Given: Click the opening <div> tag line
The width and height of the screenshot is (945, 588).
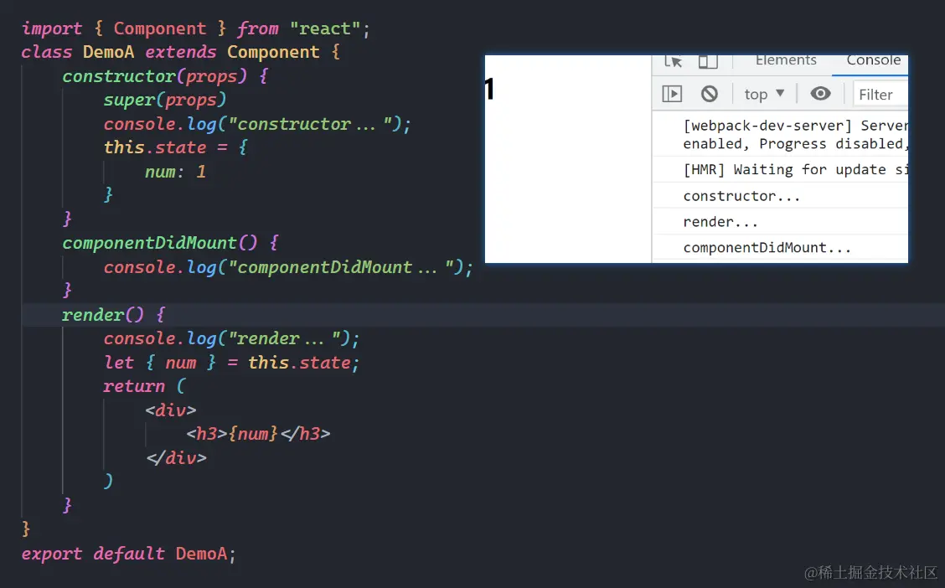Looking at the screenshot, I should pyautogui.click(x=171, y=410).
